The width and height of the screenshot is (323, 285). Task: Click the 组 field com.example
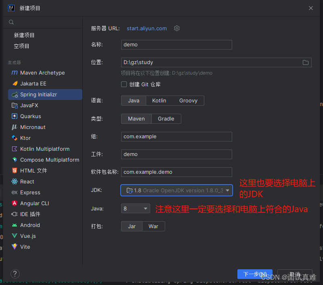[x=176, y=137]
